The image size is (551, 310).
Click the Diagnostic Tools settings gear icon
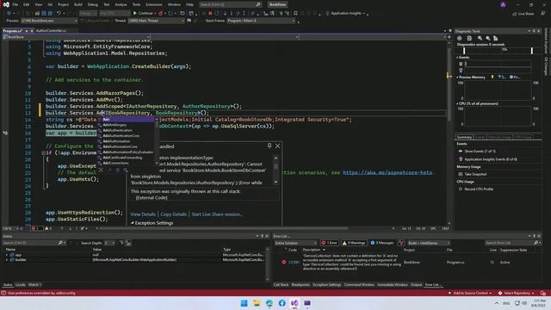(459, 38)
